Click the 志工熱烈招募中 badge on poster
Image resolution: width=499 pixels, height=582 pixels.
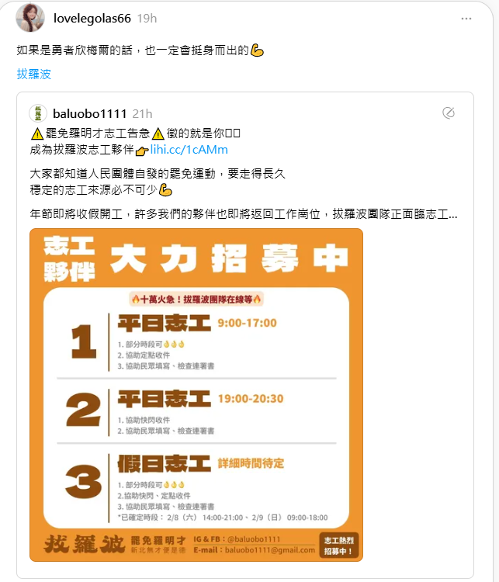point(338,546)
